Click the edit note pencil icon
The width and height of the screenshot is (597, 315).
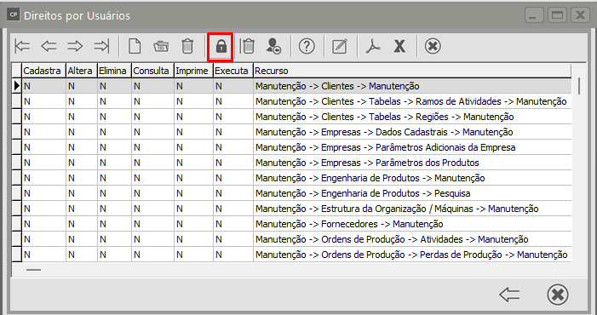click(x=340, y=47)
